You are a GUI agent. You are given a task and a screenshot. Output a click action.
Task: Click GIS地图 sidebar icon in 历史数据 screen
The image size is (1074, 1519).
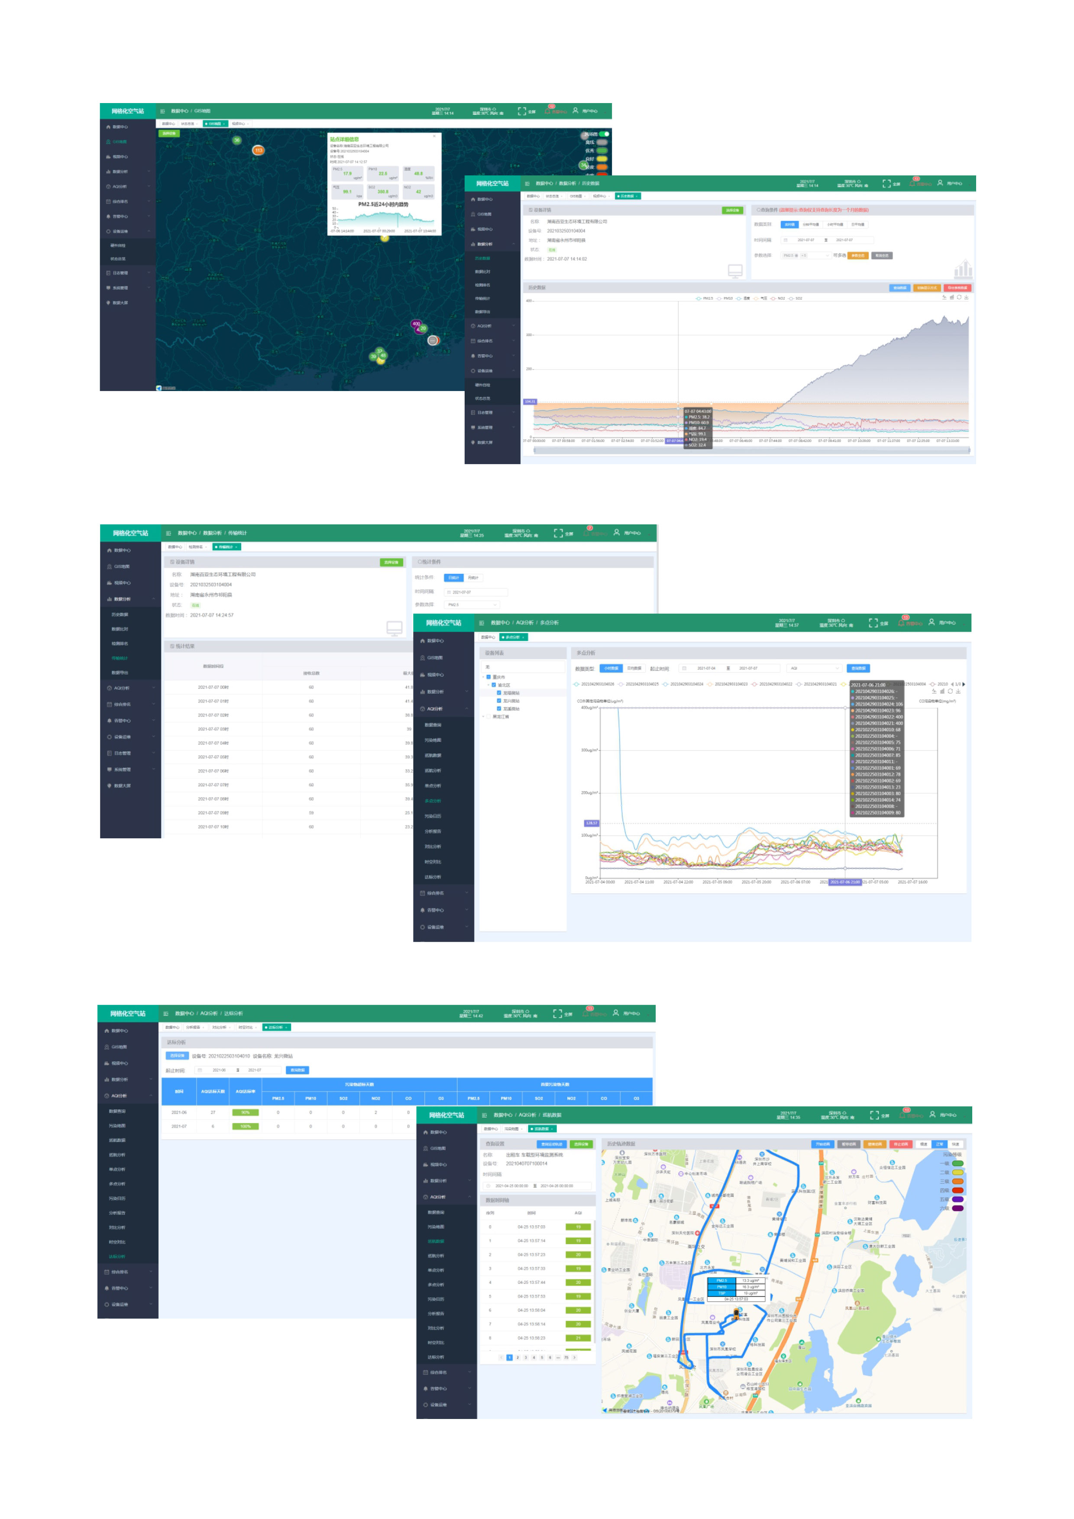pyautogui.click(x=472, y=214)
